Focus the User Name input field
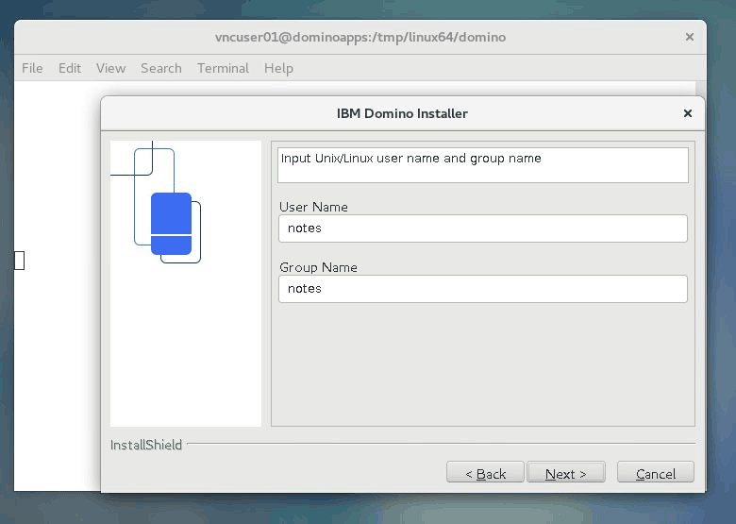Viewport: 736px width, 524px height. pos(483,228)
